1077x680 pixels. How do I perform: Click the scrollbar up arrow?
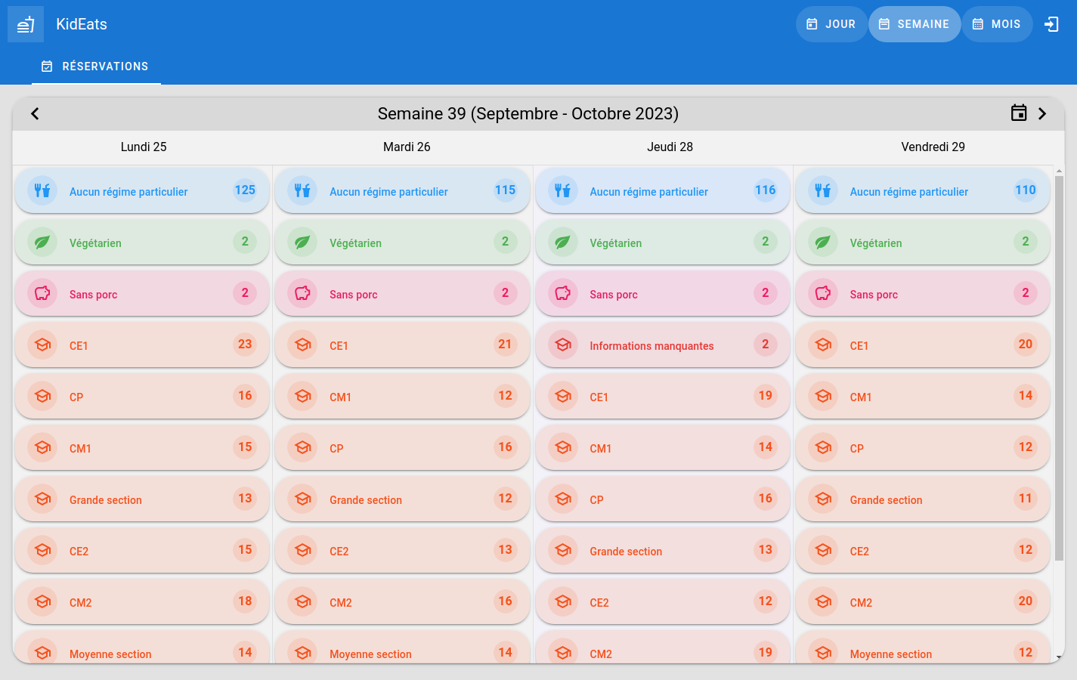tap(1059, 171)
